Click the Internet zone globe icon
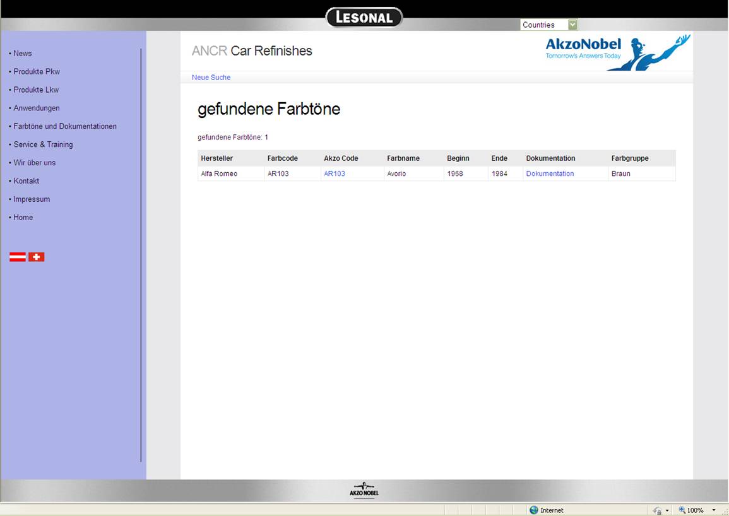 534,510
